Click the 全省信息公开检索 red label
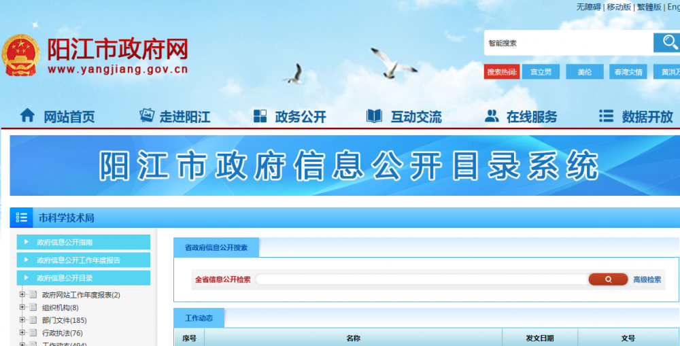 click(222, 279)
